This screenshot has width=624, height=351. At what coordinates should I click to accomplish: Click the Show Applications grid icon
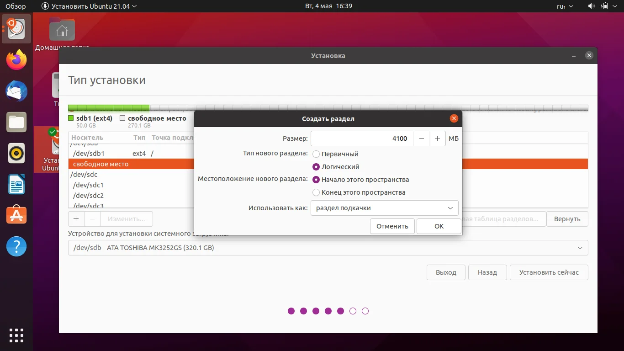pyautogui.click(x=16, y=335)
